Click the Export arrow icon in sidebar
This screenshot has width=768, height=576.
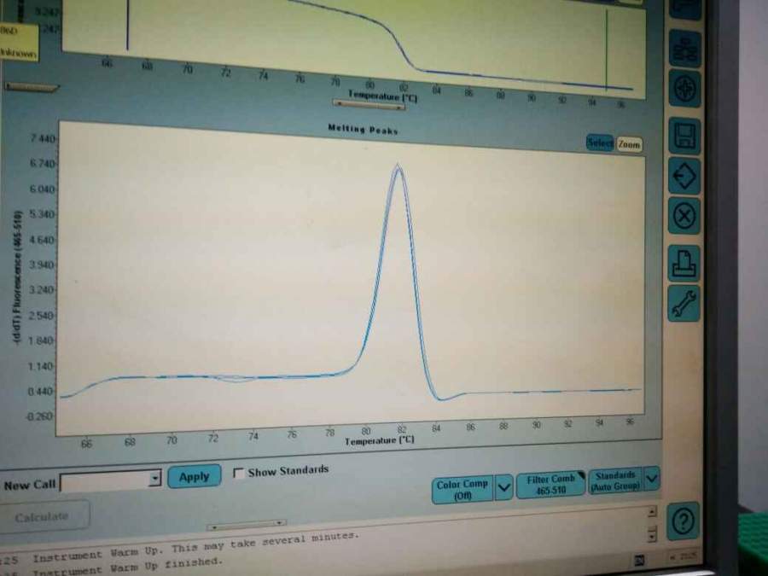[684, 175]
